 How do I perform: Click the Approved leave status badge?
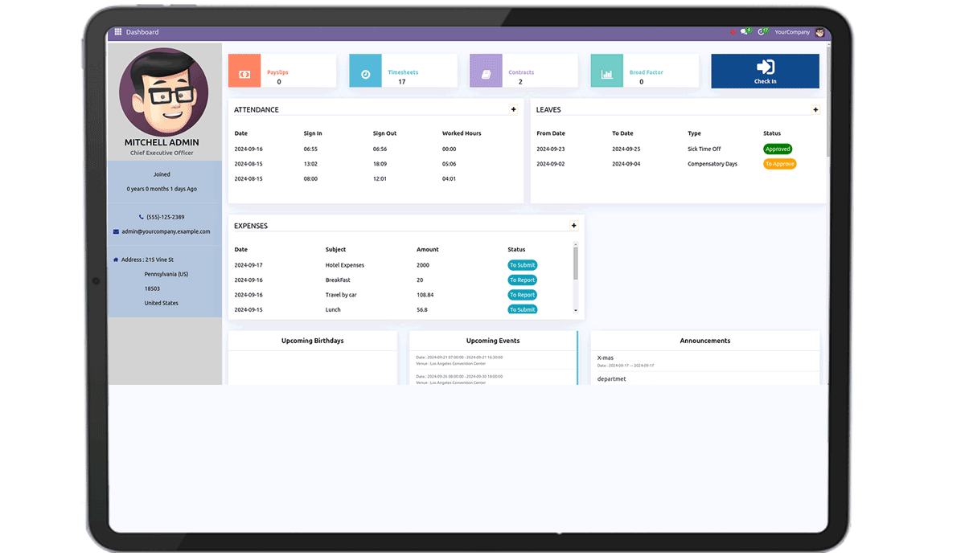tap(778, 149)
